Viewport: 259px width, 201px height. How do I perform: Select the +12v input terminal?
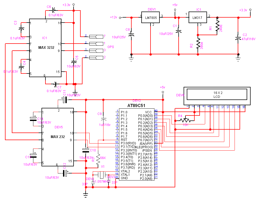point(120,18)
